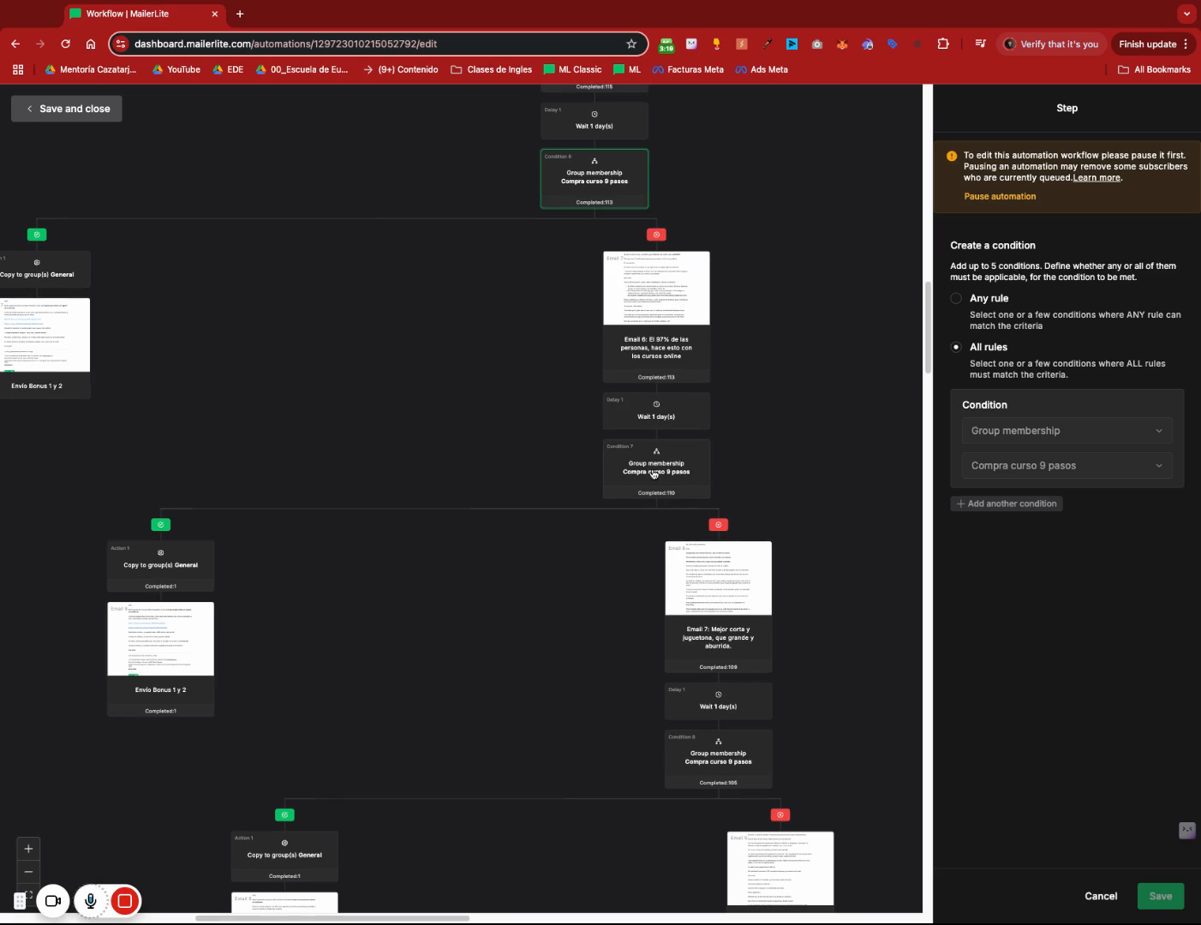The height and width of the screenshot is (925, 1201).
Task: Zoom in the workflow canvas with plus
Action: [x=28, y=849]
